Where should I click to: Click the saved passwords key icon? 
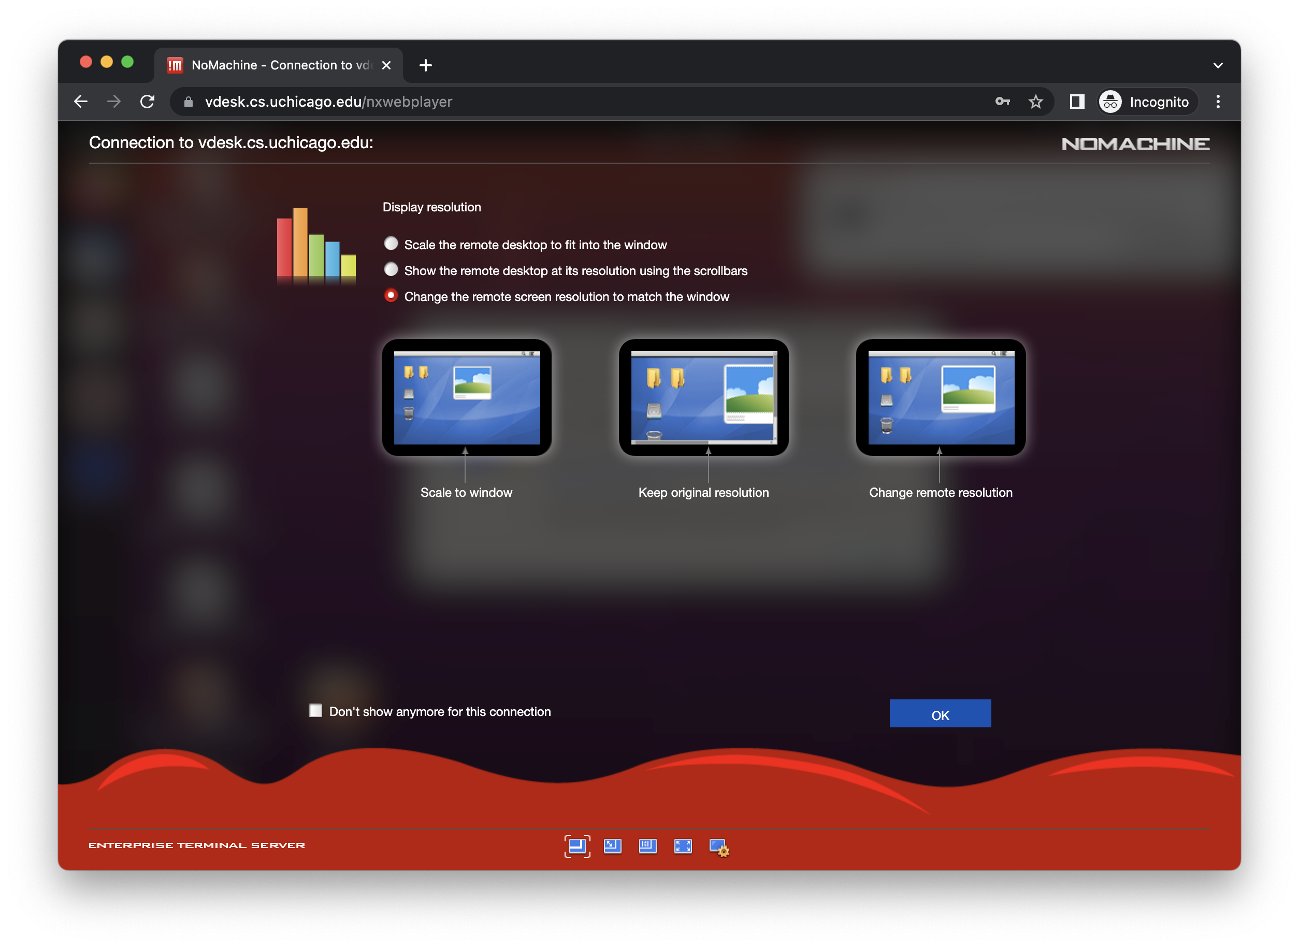click(x=1002, y=102)
